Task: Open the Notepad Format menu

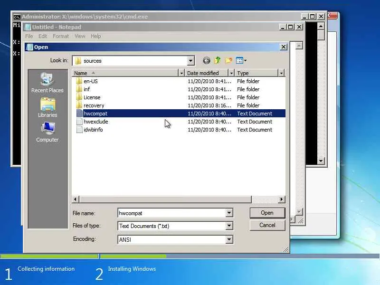Action: pyautogui.click(x=61, y=36)
